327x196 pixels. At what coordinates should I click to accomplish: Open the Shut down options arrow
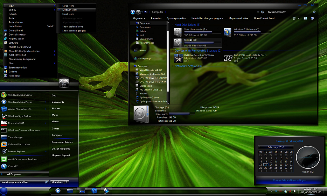tap(67, 182)
